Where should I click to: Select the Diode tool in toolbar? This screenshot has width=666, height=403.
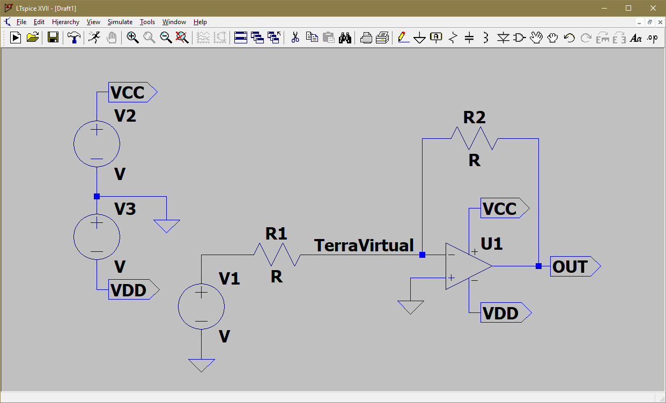(x=503, y=38)
